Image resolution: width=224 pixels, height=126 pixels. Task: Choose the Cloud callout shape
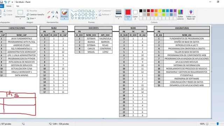[93, 18]
